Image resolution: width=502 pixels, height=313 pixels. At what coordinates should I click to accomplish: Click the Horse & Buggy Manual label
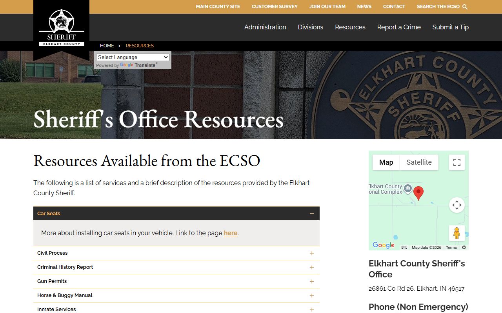pyautogui.click(x=65, y=295)
